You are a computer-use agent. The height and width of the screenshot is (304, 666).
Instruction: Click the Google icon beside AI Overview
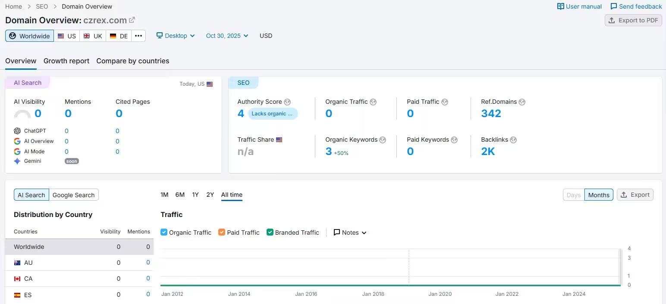(17, 141)
